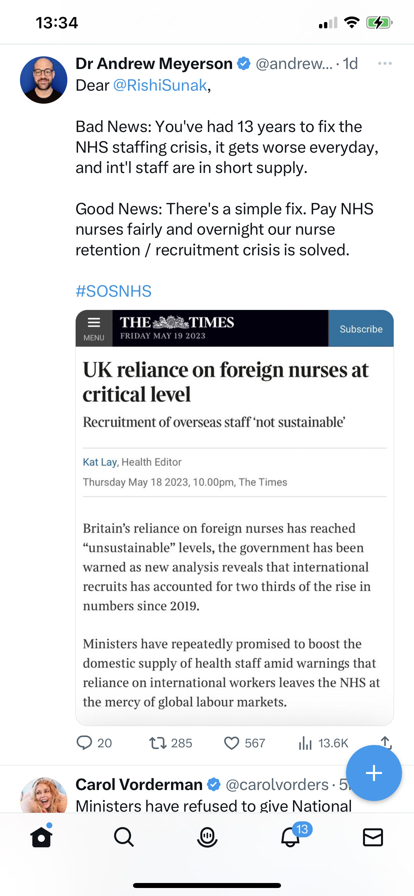Open The Times article screenshot image

point(234,518)
